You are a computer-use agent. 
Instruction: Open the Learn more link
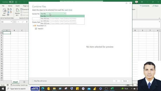coord(68,10)
